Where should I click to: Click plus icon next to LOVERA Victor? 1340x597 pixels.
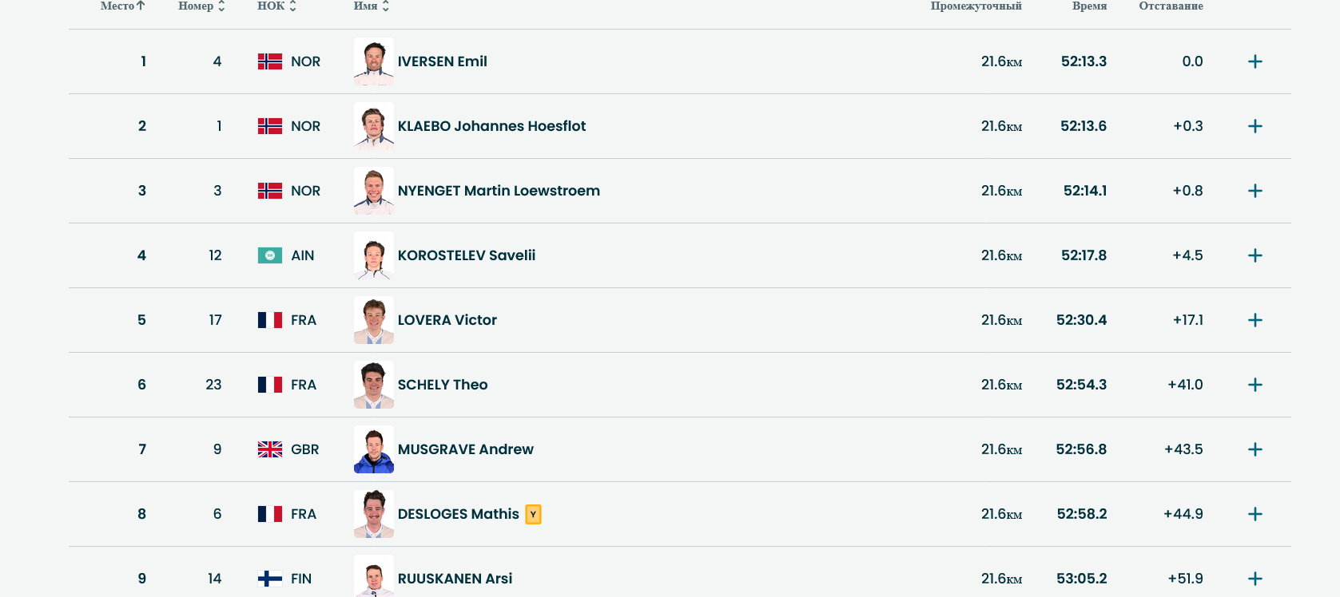pyautogui.click(x=1255, y=320)
